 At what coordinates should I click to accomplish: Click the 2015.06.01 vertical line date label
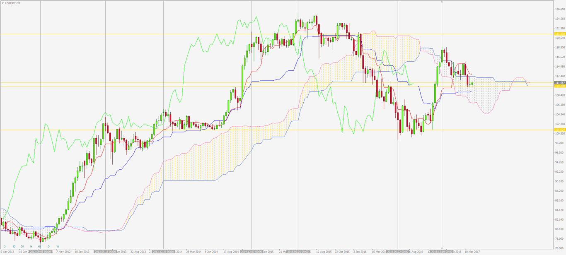(298, 252)
